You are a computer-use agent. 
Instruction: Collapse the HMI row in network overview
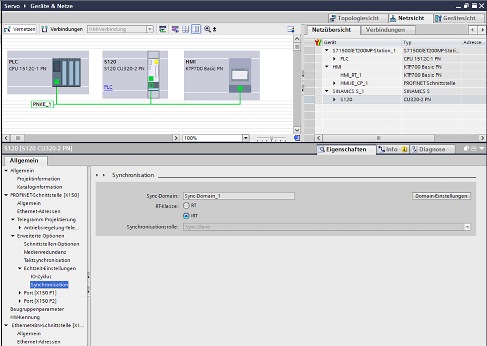point(327,67)
